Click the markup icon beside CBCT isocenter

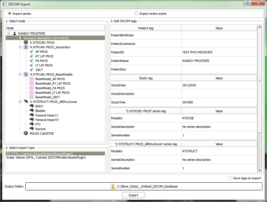click(31, 70)
